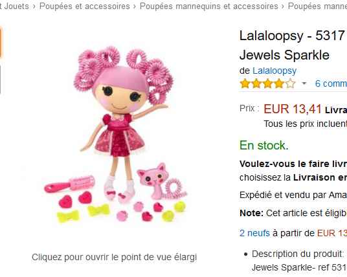Click the last Poupées manne breadcrumb
The width and height of the screenshot is (347, 277).
[x=317, y=6]
